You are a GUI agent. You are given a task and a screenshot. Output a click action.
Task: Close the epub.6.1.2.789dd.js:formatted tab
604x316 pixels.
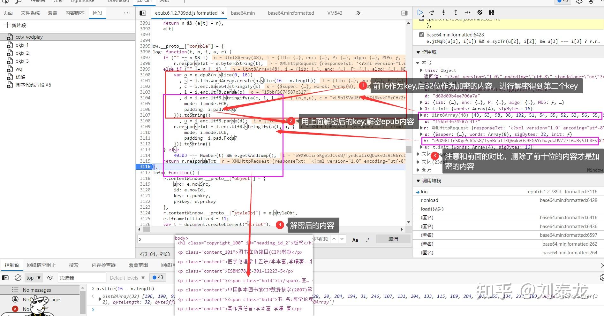tap(223, 13)
